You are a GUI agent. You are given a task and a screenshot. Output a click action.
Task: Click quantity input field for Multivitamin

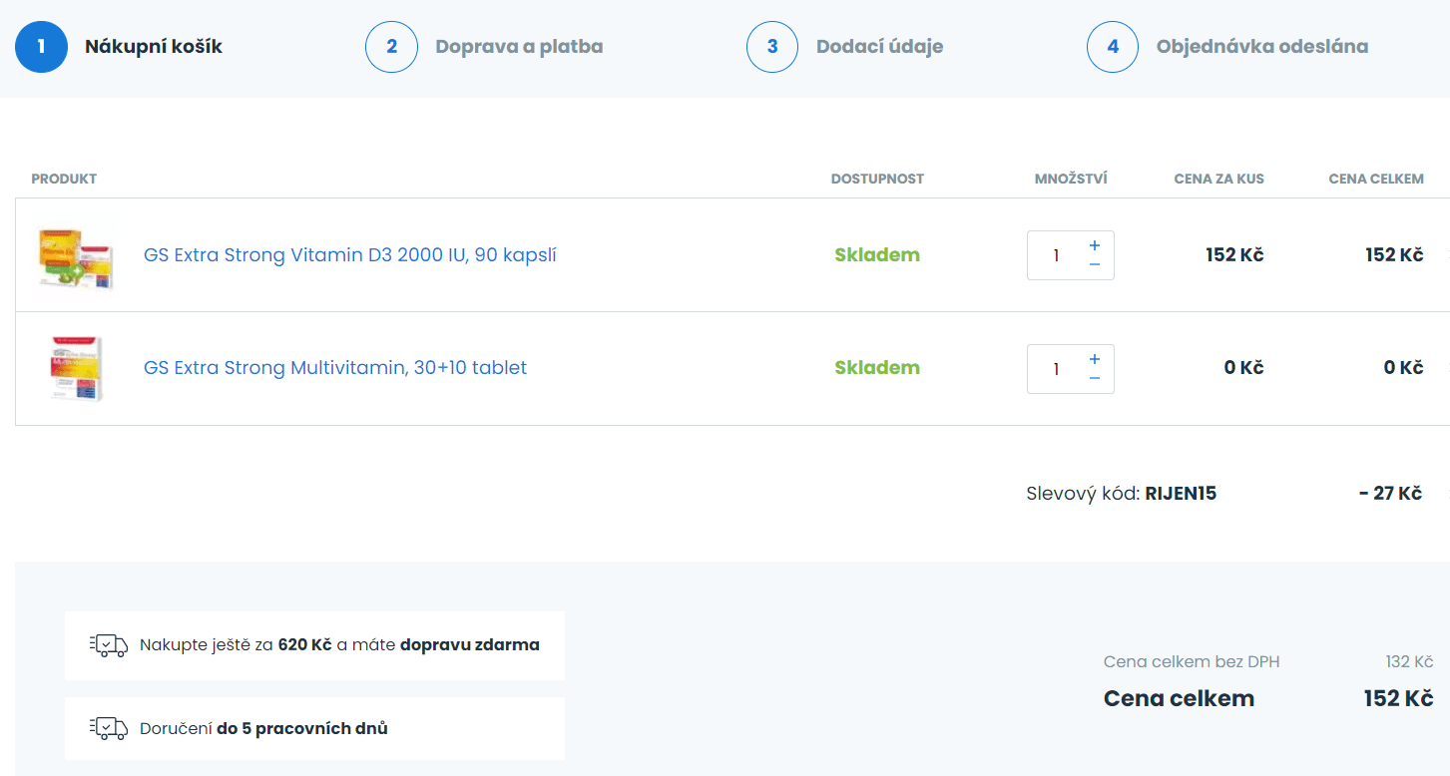coord(1056,369)
